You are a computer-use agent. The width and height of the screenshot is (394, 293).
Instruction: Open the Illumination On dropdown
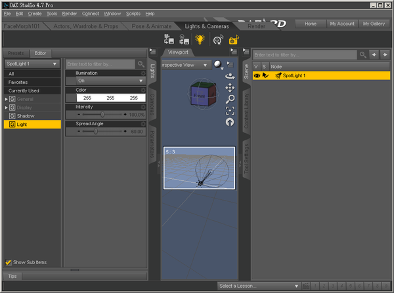point(110,81)
